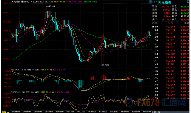The width and height of the screenshot is (191, 113).
Task: Click the MA30 magenta legend value
Action: pyautogui.click(x=76, y=2)
